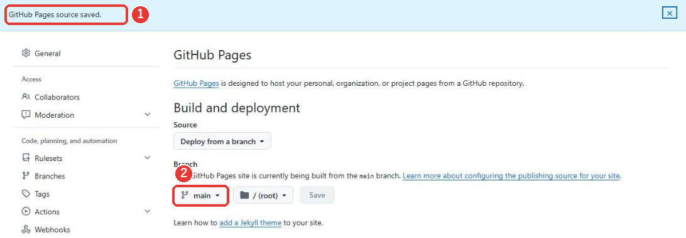
Task: Click the GitHub Pages source saved message
Action: click(x=55, y=14)
